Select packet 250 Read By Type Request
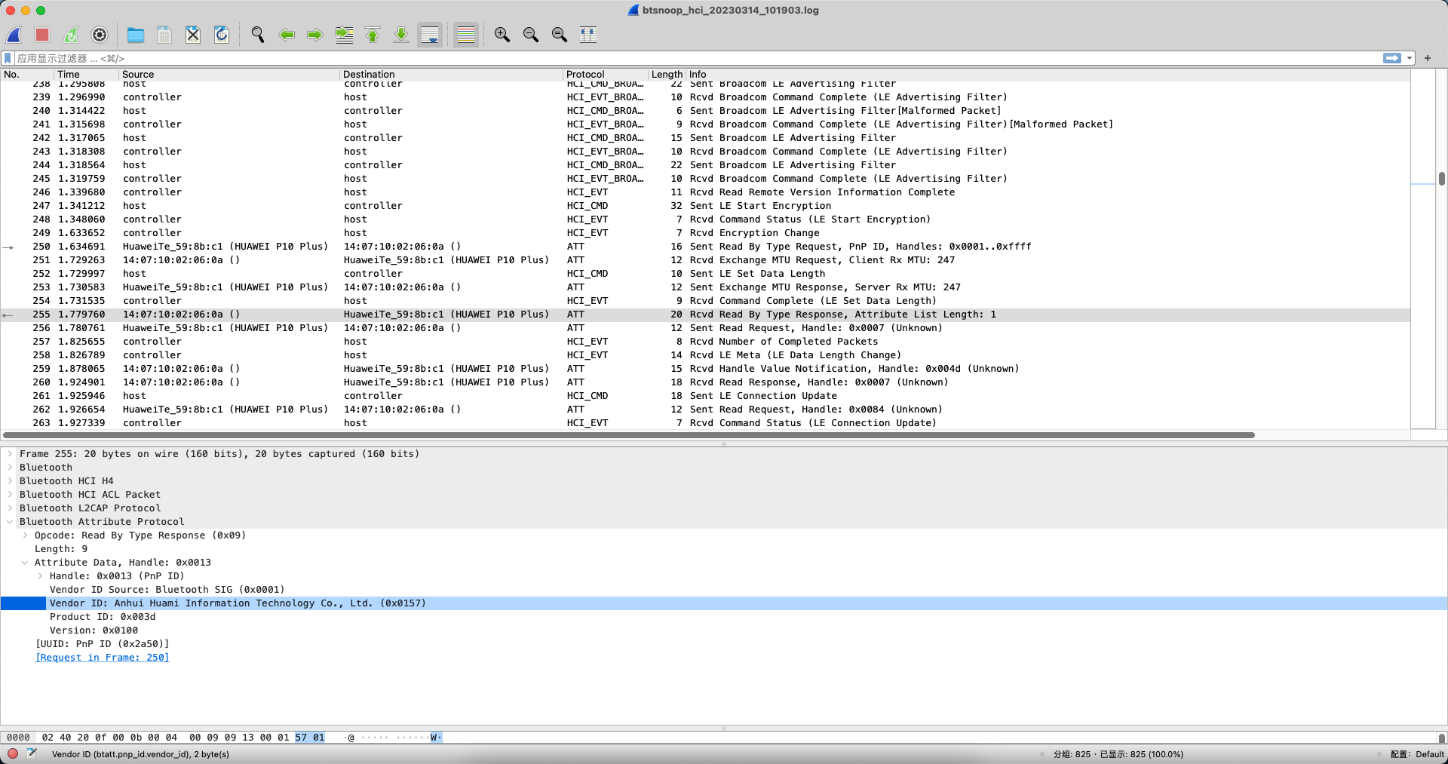The width and height of the screenshot is (1448, 764). pyautogui.click(x=705, y=247)
